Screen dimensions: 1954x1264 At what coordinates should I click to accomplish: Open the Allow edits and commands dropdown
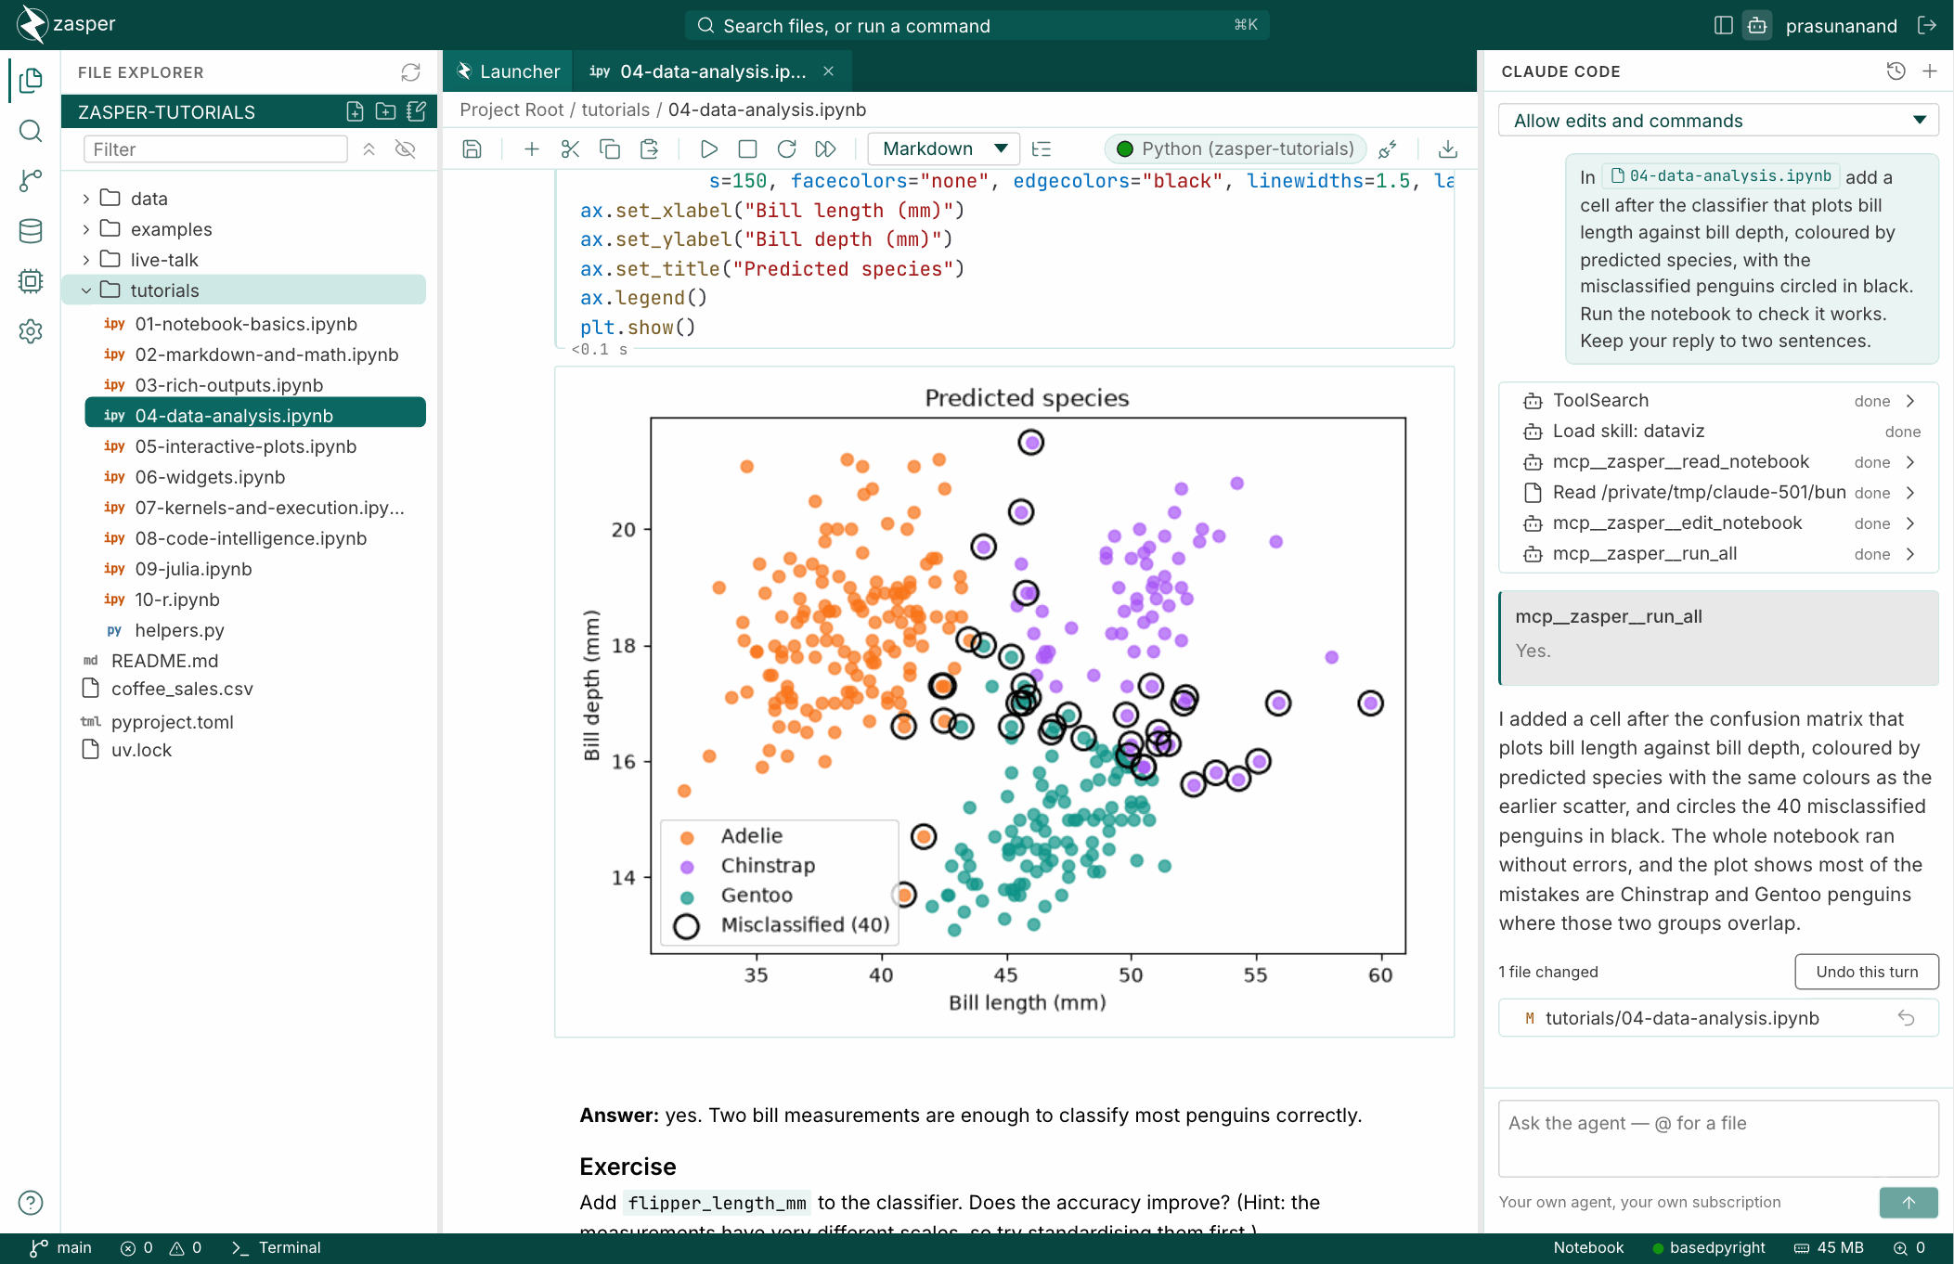coord(1718,121)
